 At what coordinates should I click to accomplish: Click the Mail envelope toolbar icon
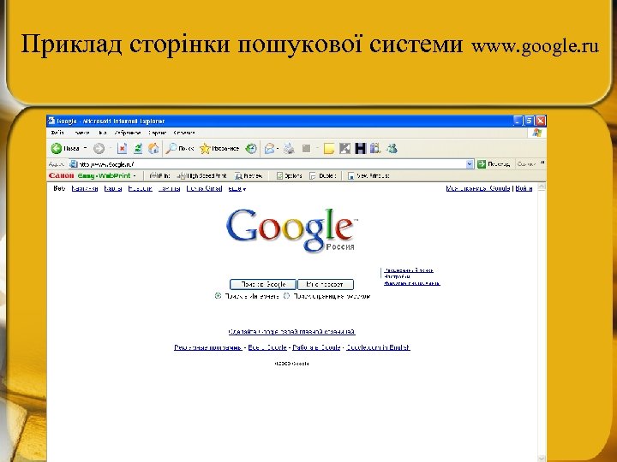click(x=270, y=149)
